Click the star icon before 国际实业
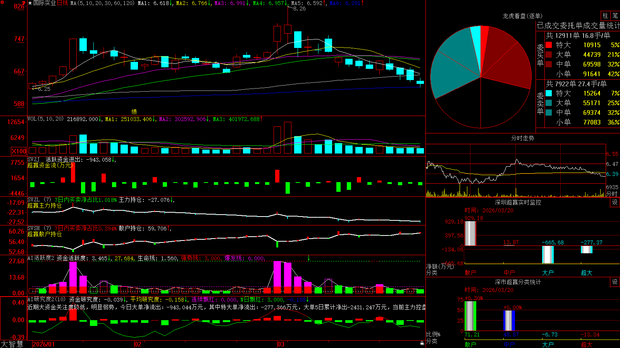This screenshot has width=620, height=348. (30, 3)
